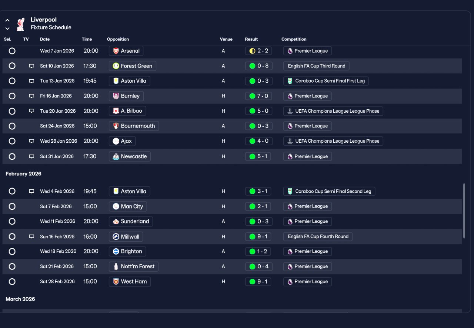
Task: Select the Forest Green fixture radio circle
Action: pyautogui.click(x=12, y=66)
